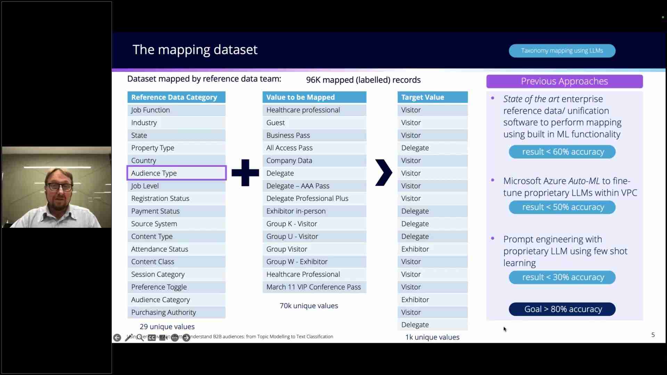The width and height of the screenshot is (667, 375).
Task: Toggle CC subtitles in slideshow
Action: (152, 337)
